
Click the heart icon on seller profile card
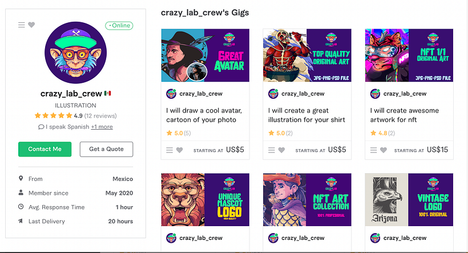click(x=31, y=25)
